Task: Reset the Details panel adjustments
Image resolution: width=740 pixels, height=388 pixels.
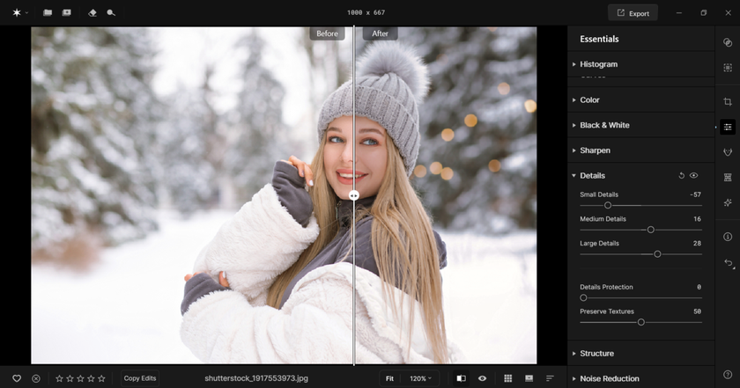Action: tap(681, 176)
